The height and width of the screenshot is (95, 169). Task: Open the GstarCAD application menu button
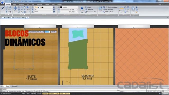(2, 2)
